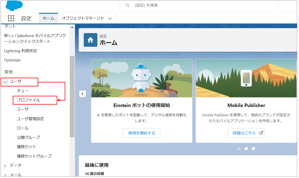Click the setup search input field
Viewport: 299px width, 178px height.
(198, 5)
